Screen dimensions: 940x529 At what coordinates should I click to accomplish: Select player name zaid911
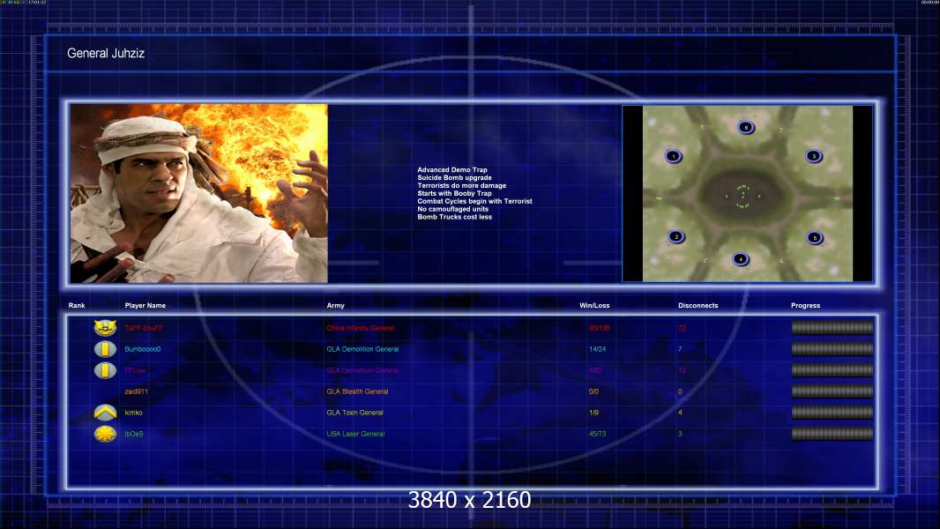(x=136, y=391)
